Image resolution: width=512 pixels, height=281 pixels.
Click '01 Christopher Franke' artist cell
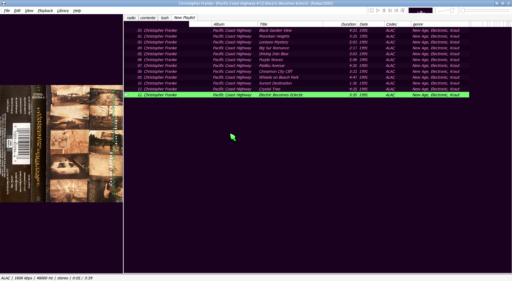[157, 30]
